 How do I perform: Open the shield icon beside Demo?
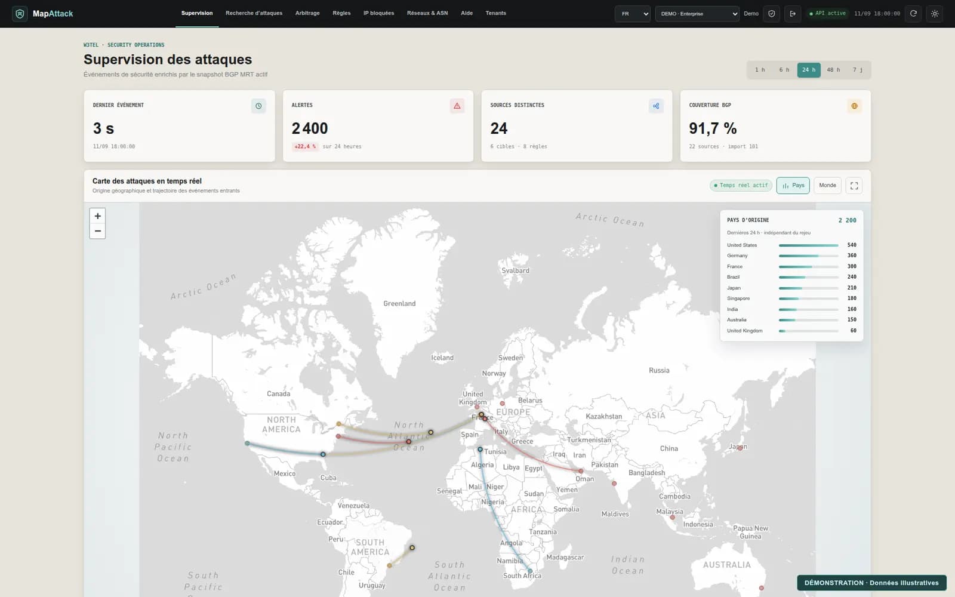pos(772,13)
